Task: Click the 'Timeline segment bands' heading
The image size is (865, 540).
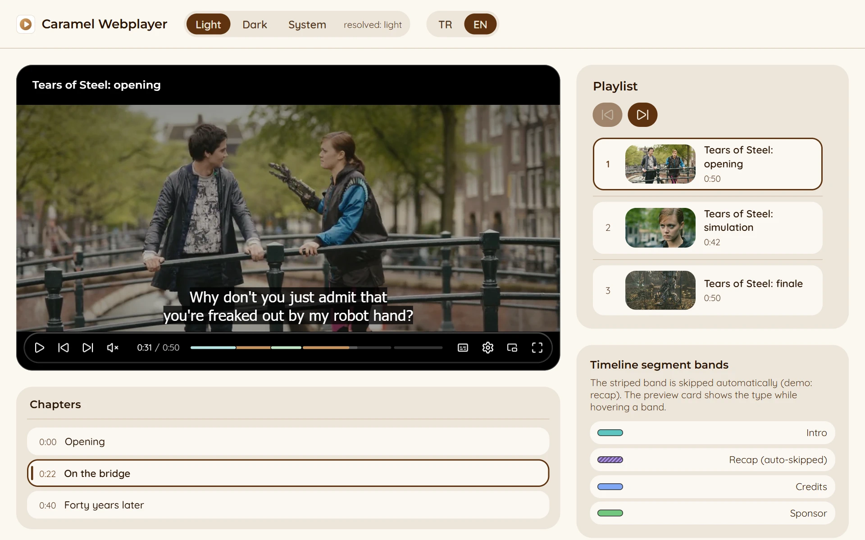Action: [659, 364]
